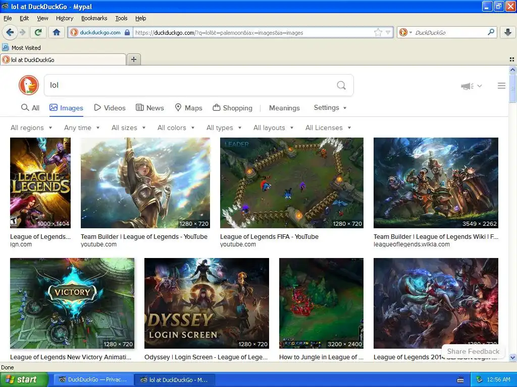The height and width of the screenshot is (387, 517).
Task: Open the How to Jungle thumbnail
Action: click(x=321, y=303)
